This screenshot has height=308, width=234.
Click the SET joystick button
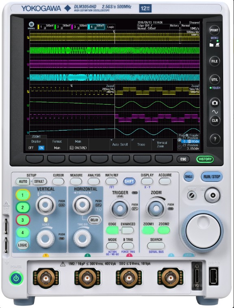[212, 195]
